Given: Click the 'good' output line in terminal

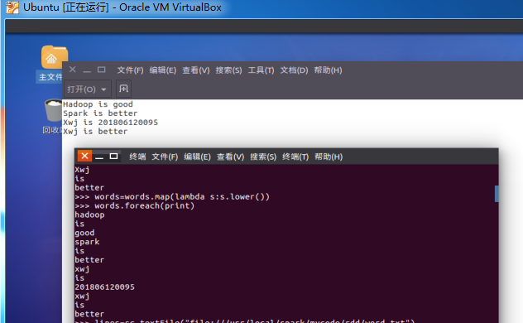Looking at the screenshot, I should (84, 233).
